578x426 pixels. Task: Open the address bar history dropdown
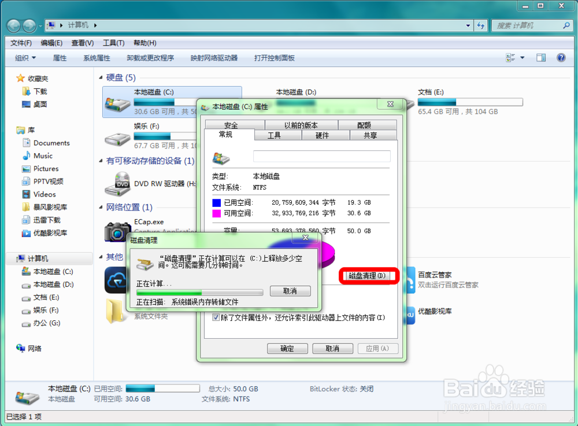pos(468,25)
